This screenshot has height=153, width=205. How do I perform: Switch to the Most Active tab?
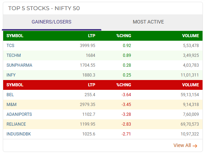[148, 22]
